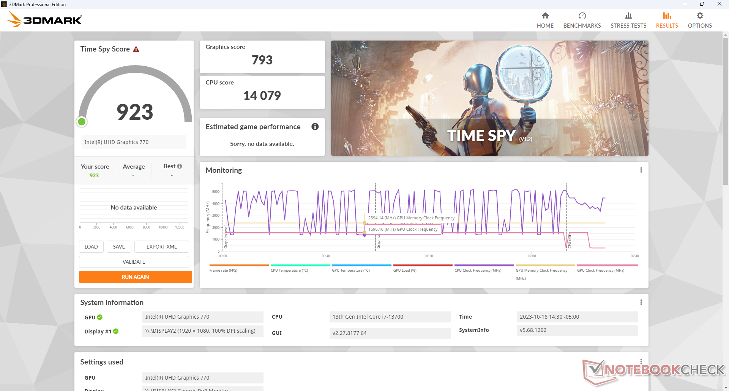This screenshot has height=391, width=729.
Task: Click the RESULTS menu label
Action: 667,26
